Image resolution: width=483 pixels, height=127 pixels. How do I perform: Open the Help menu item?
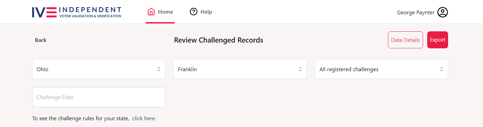[201, 12]
